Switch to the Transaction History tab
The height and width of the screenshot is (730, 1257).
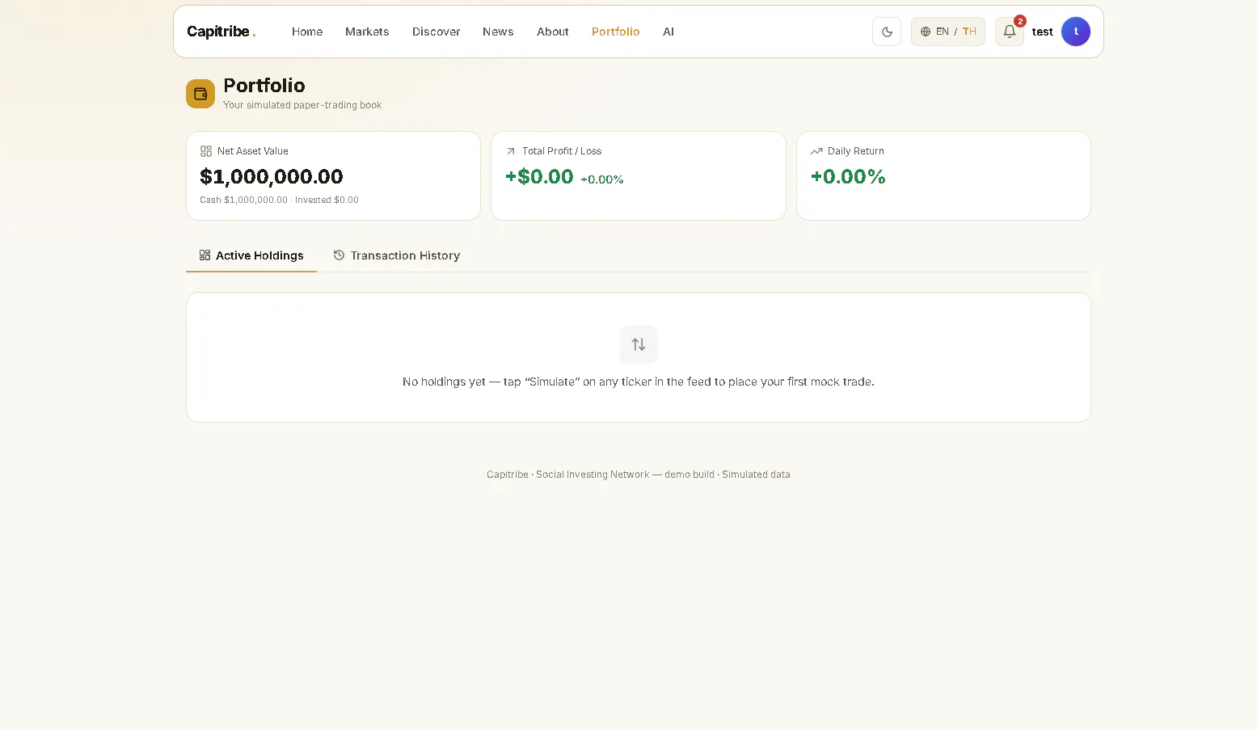tap(397, 255)
